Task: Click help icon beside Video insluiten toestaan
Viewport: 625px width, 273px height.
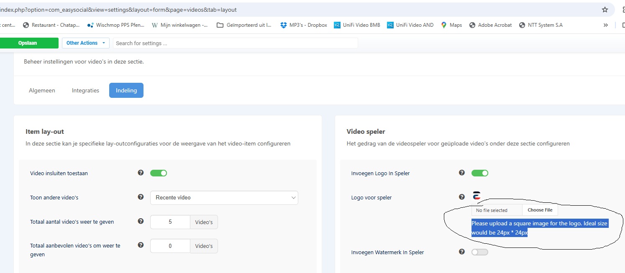Action: point(141,173)
